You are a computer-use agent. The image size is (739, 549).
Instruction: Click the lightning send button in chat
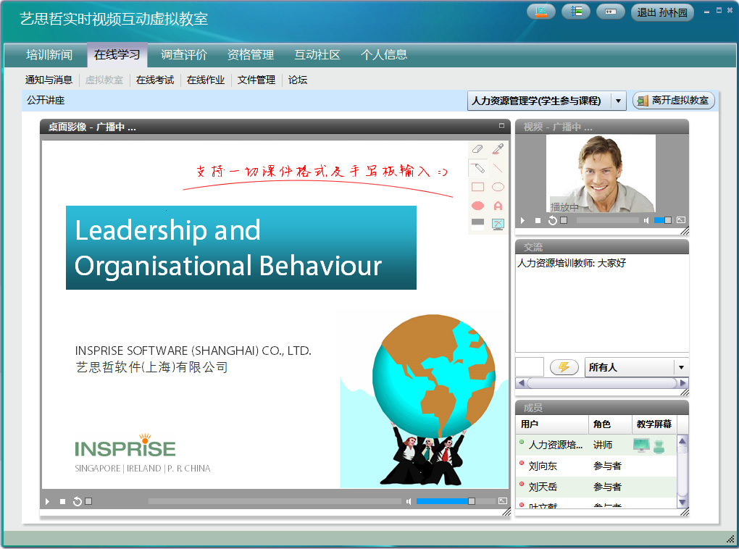pos(564,367)
